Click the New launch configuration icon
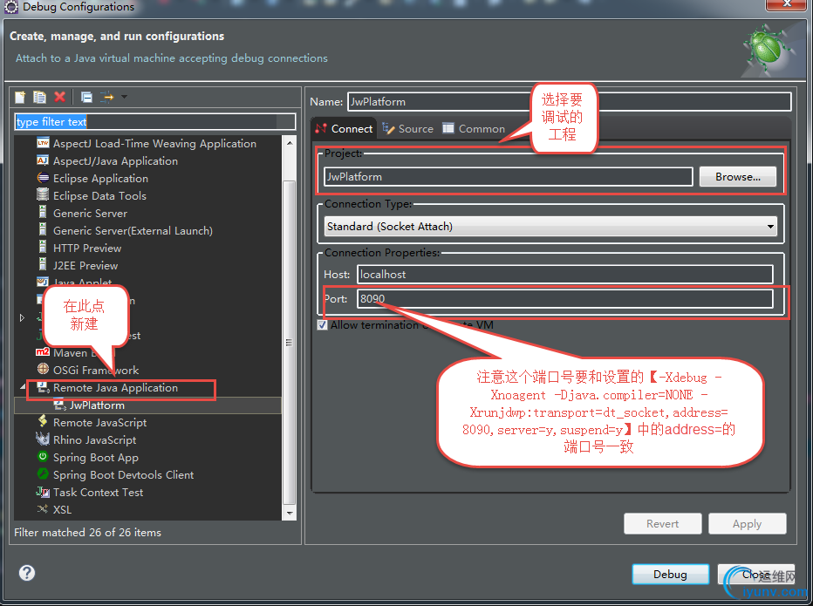This screenshot has width=813, height=606. [20, 97]
